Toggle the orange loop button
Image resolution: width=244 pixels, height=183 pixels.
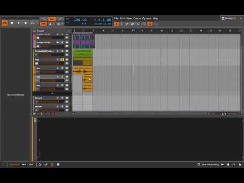[52, 19]
